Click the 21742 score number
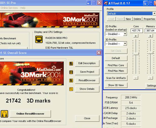 click(x=13, y=101)
